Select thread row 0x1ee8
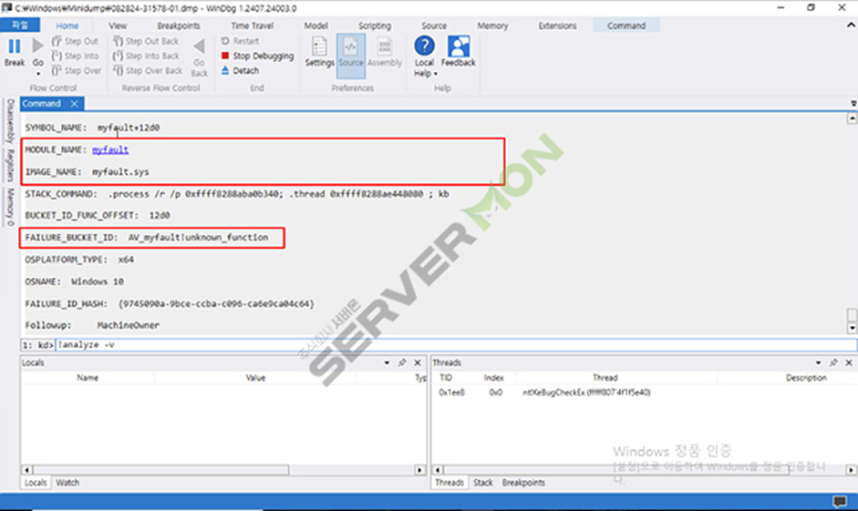Screen dimensions: 858x511 pos(644,393)
